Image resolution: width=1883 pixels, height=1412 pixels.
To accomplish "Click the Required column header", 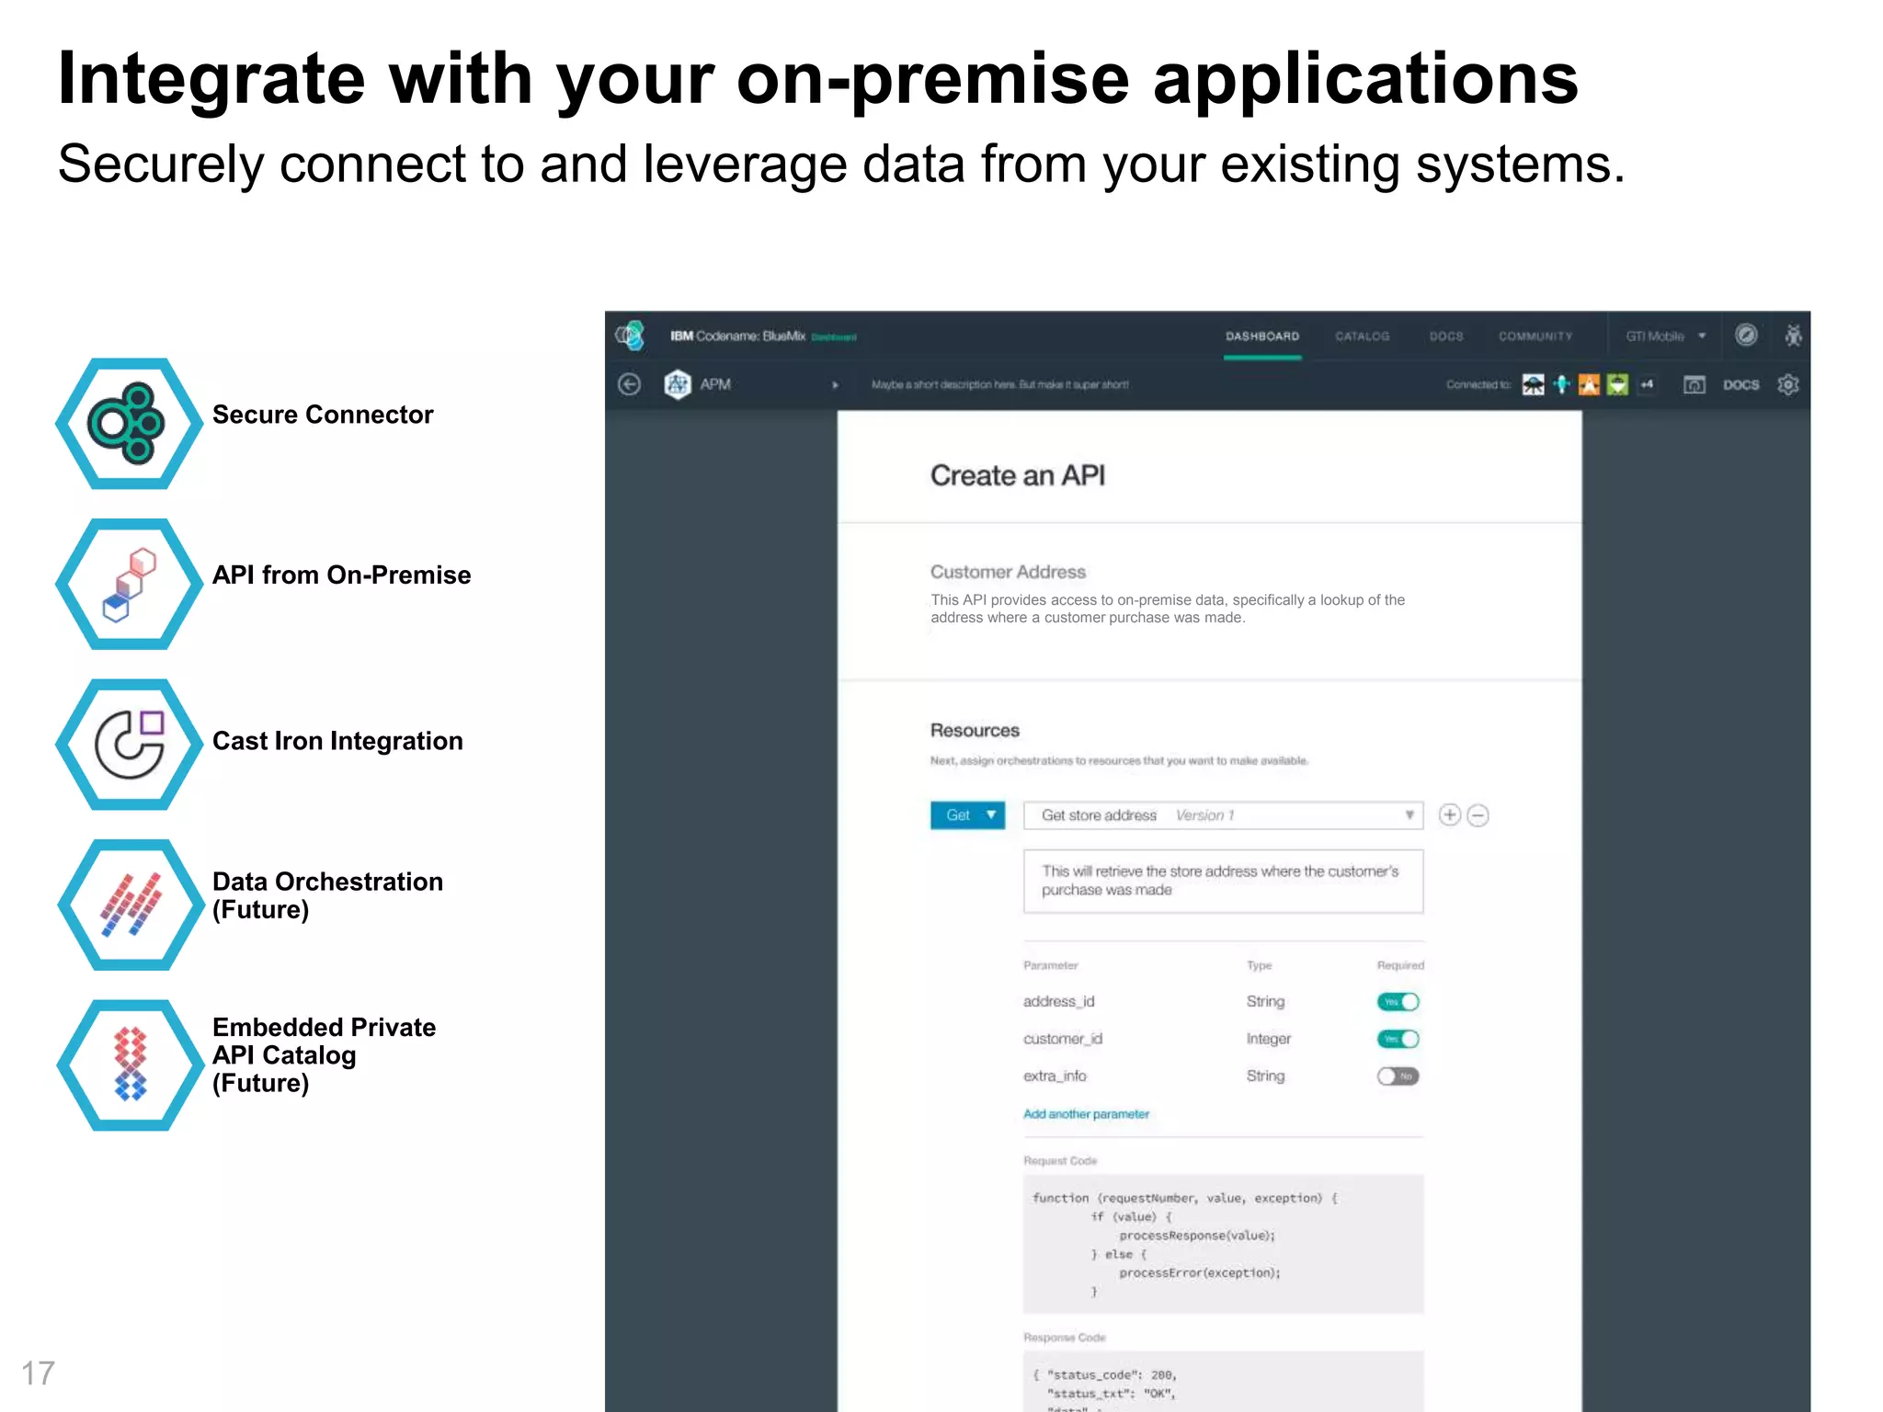I will (x=1399, y=965).
